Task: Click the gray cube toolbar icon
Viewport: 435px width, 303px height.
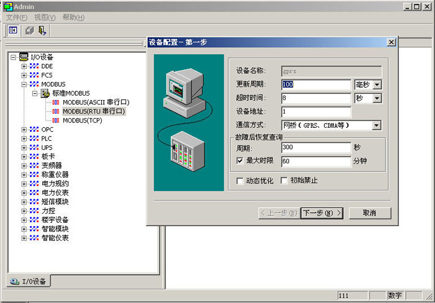Action: tap(29, 30)
